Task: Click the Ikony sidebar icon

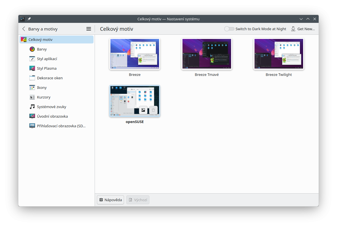Action: coord(32,87)
